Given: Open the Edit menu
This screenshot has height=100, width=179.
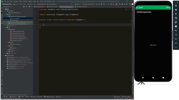Looking at the screenshot, I should coord(8,1).
